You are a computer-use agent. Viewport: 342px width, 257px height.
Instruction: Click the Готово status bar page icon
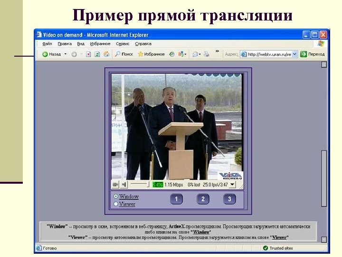pyautogui.click(x=39, y=248)
